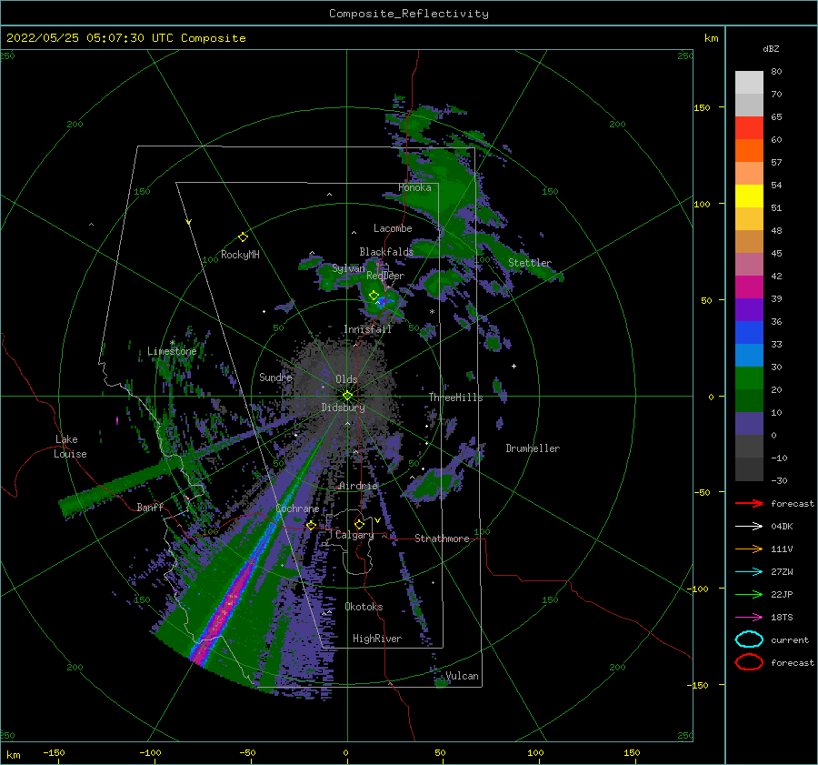Click the Strathmore label
The width and height of the screenshot is (818, 765).
[x=442, y=539]
